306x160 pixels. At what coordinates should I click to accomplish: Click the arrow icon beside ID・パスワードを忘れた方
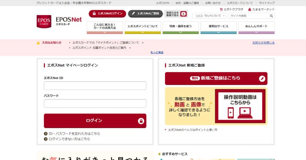[46, 134]
